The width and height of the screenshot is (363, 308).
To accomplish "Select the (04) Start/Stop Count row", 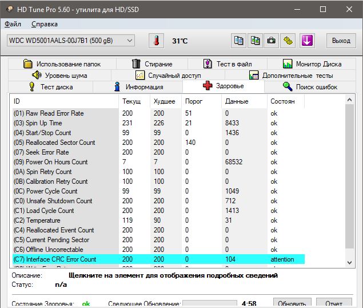I will (x=158, y=133).
